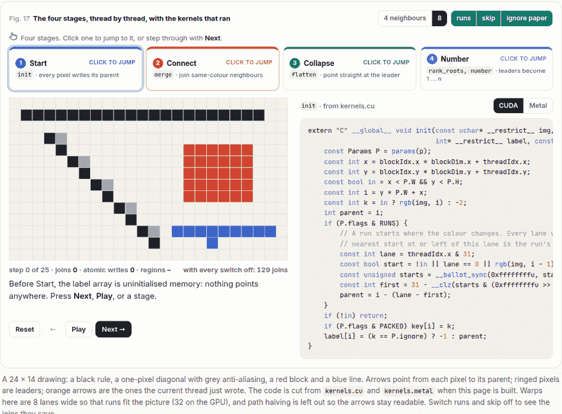Switch to 8 neighbours connectivity

439,19
